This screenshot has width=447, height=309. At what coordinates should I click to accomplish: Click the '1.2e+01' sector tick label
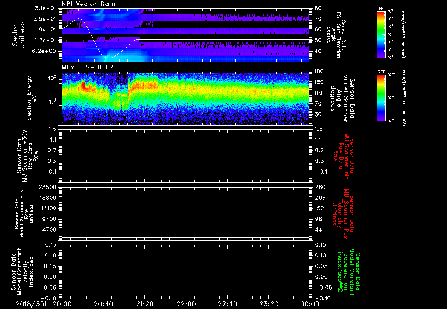46,41
